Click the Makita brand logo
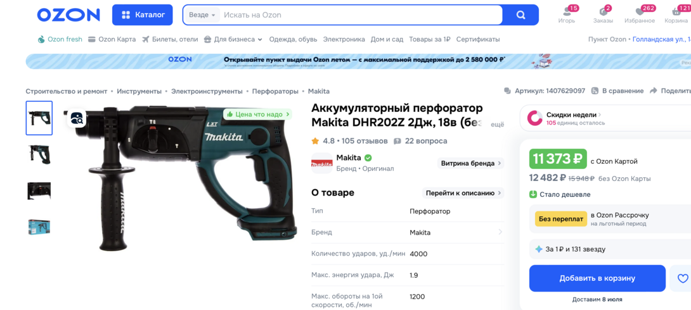Viewport: 691px width, 310px height. point(322,163)
